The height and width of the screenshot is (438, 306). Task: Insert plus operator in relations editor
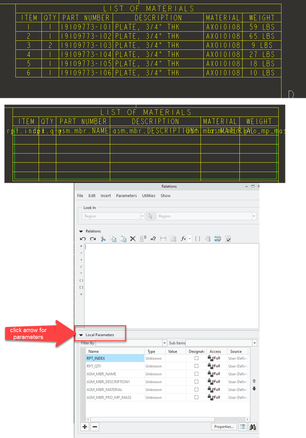(81, 246)
